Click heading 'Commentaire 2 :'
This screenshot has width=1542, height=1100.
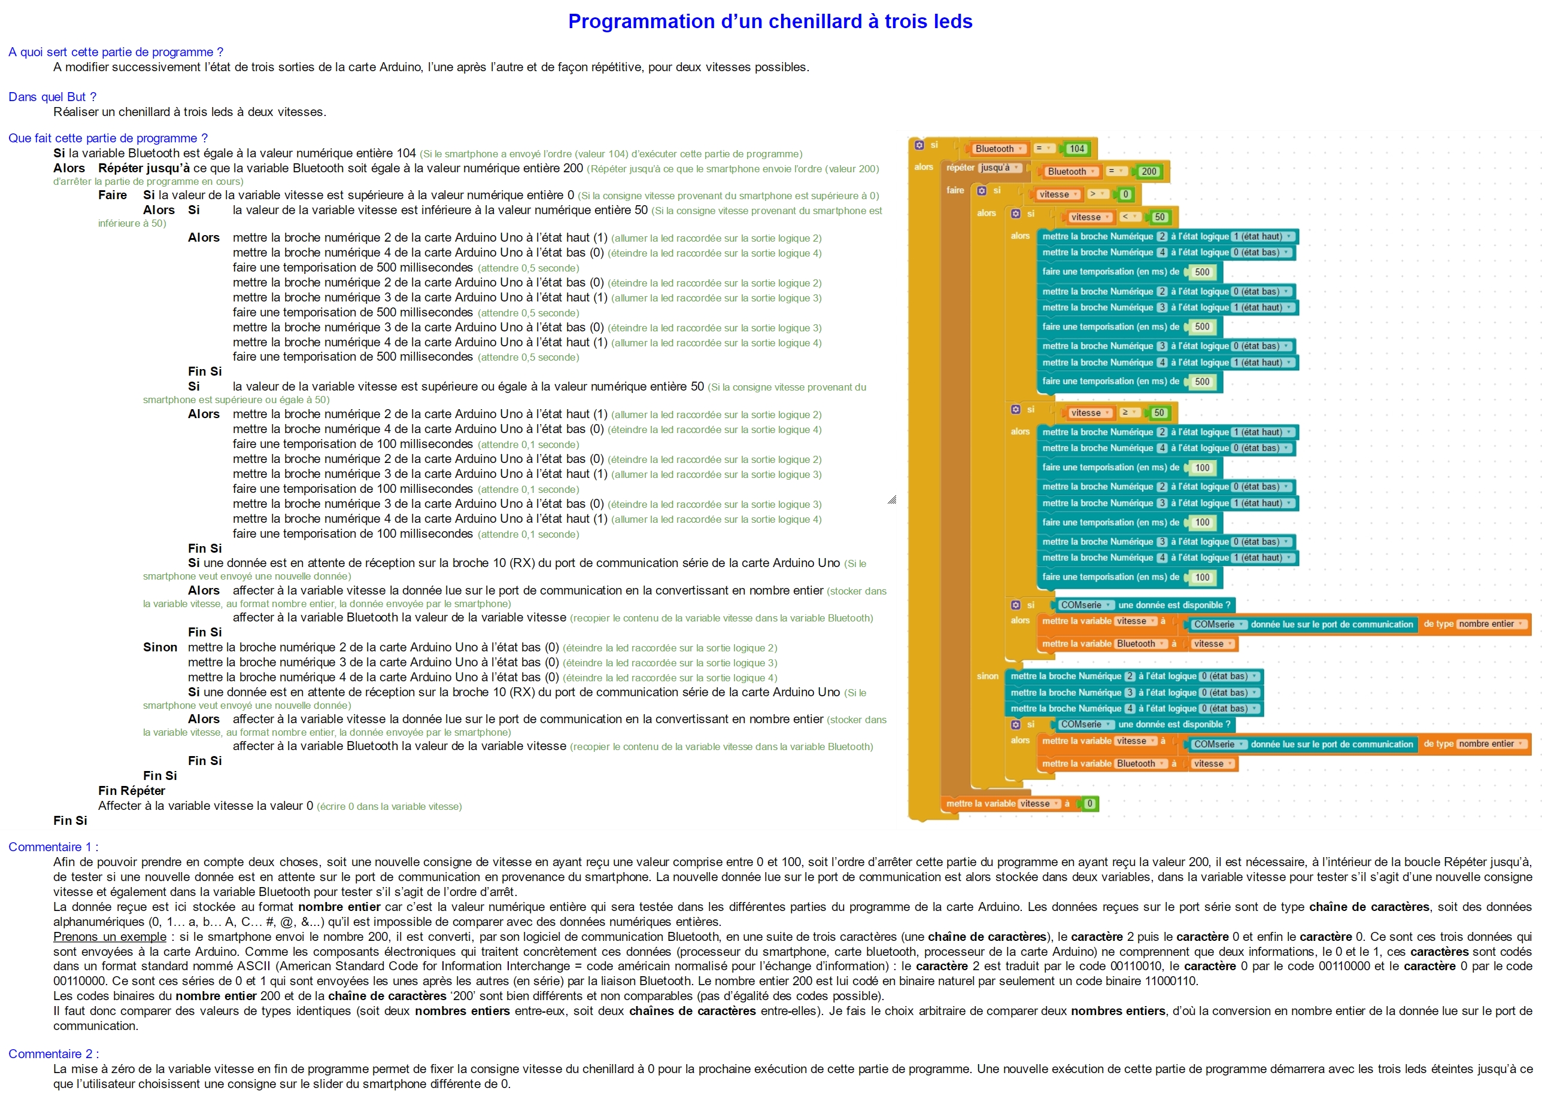tap(53, 1054)
